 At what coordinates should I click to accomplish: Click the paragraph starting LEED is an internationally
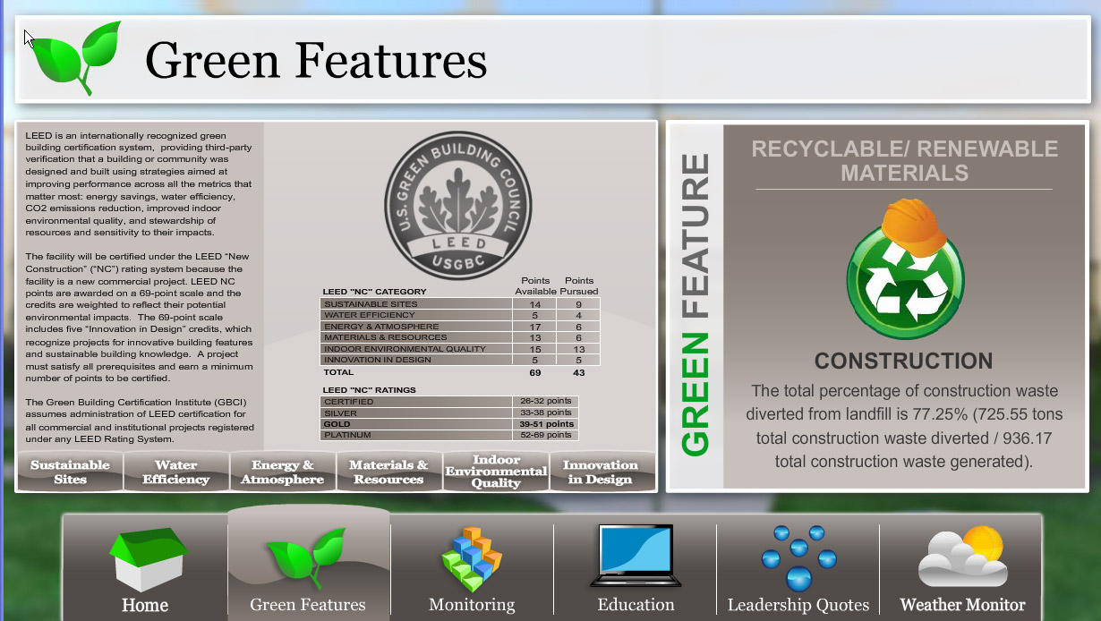point(140,183)
